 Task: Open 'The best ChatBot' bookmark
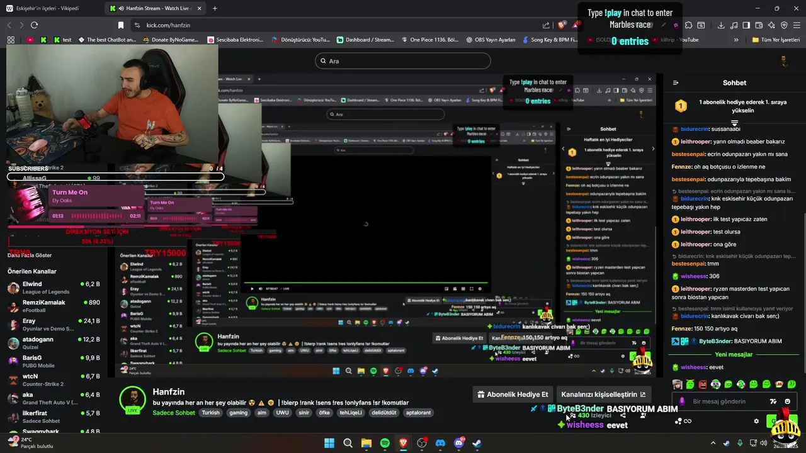pyautogui.click(x=107, y=40)
